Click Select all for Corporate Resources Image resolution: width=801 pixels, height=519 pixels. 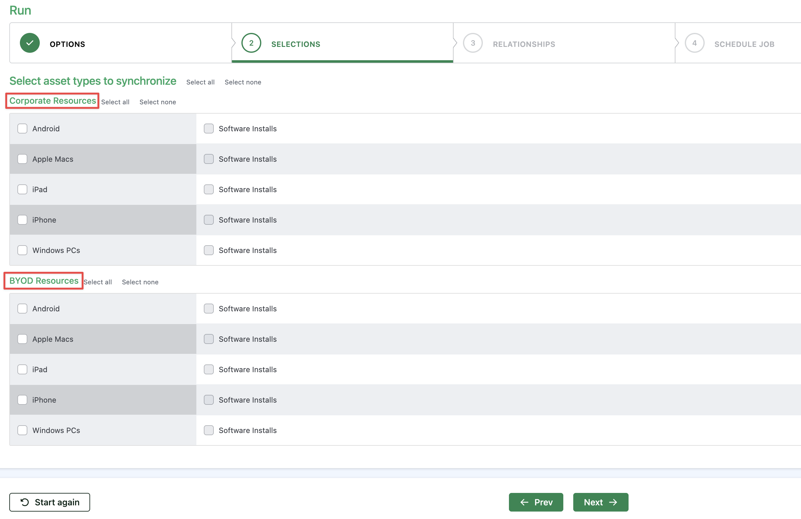pos(115,102)
